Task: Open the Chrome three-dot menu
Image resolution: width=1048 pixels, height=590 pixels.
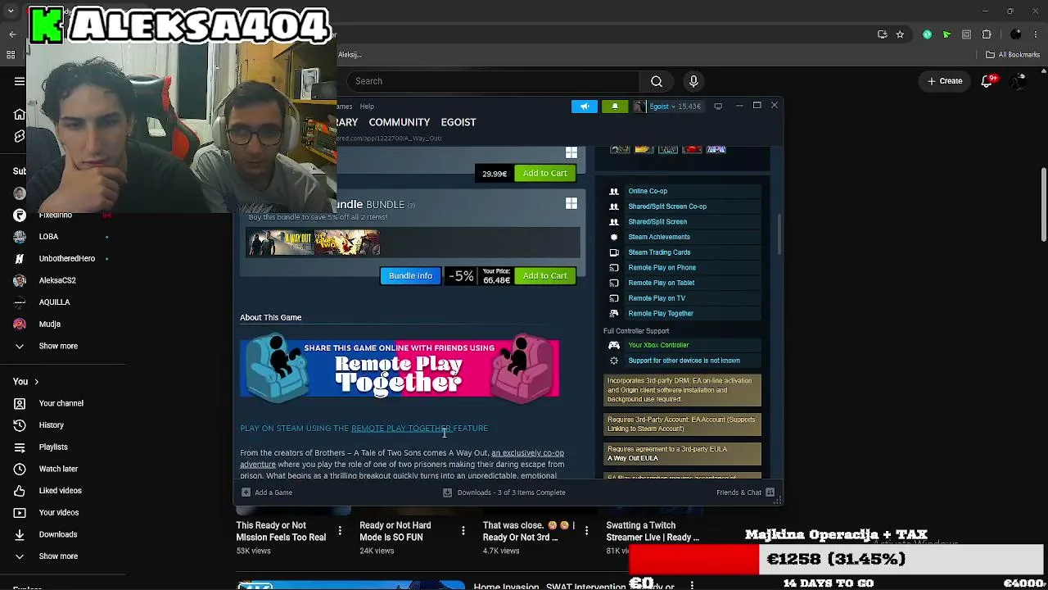Action: (x=1036, y=34)
